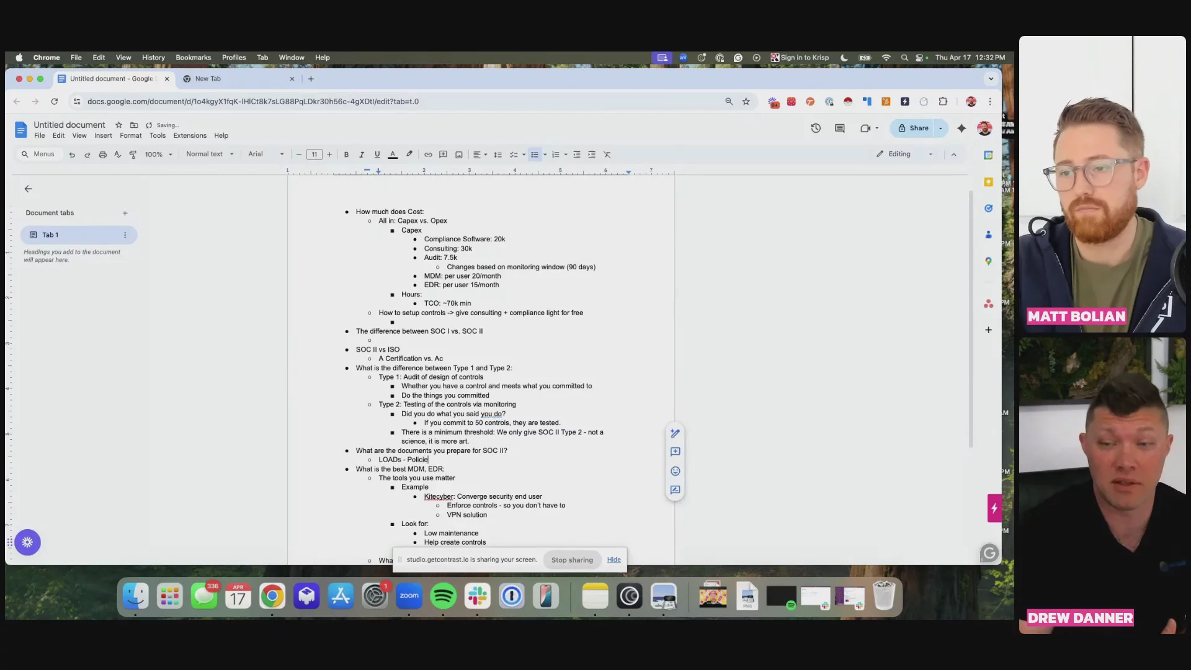Switch to the New Tab browser tab
The image size is (1191, 670).
point(238,79)
